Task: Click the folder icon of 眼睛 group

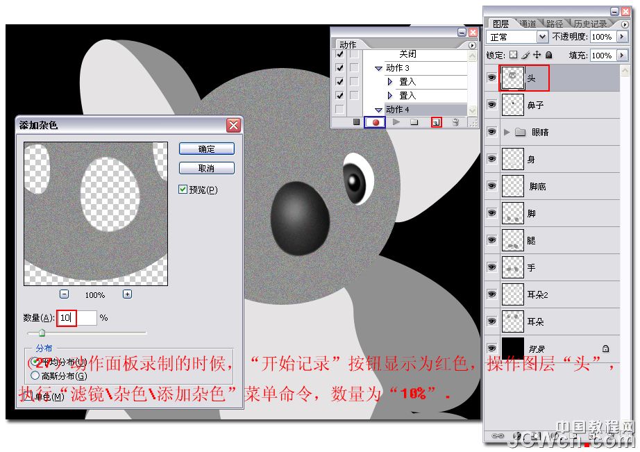Action: tap(520, 132)
